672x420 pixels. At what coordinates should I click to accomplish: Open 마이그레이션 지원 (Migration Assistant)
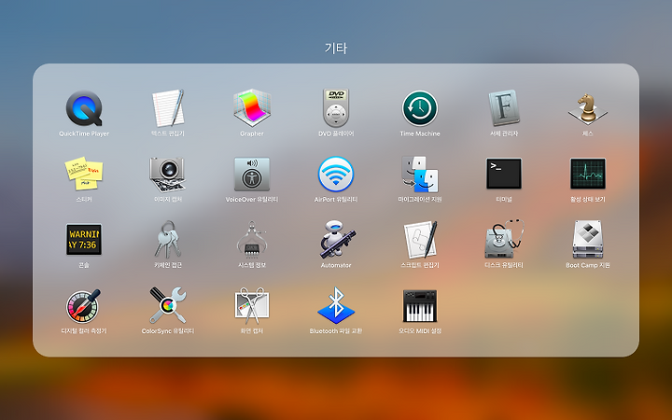420,174
